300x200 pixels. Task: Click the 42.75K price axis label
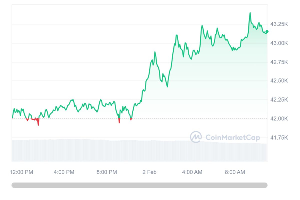279,62
